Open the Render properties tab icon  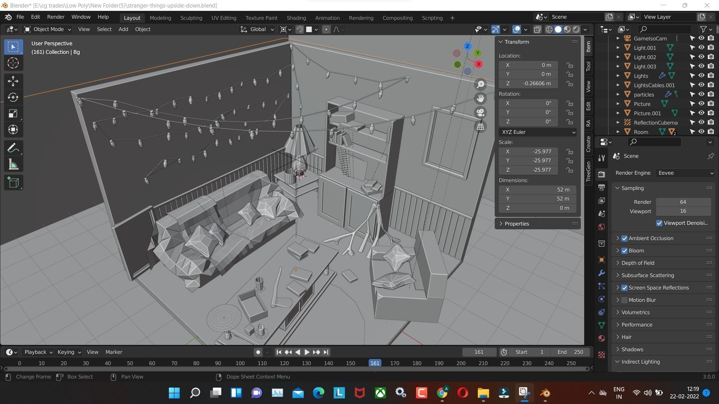pyautogui.click(x=601, y=174)
